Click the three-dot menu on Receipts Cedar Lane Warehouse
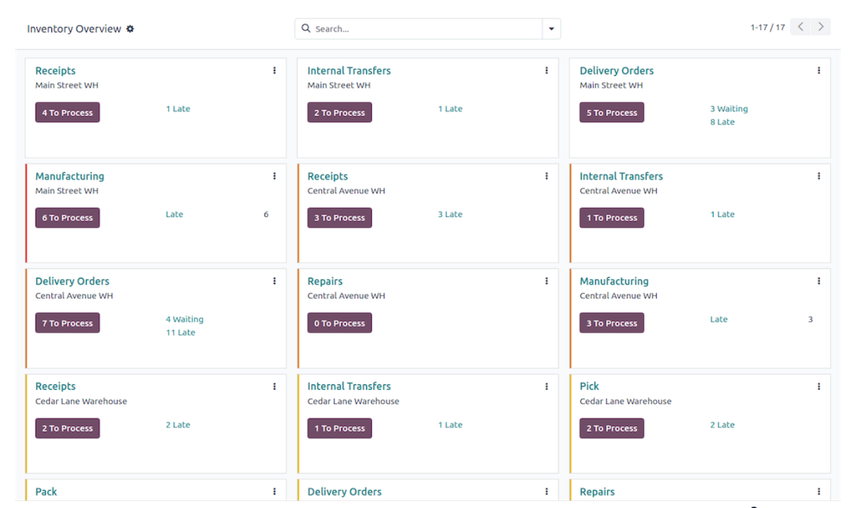 click(x=274, y=386)
